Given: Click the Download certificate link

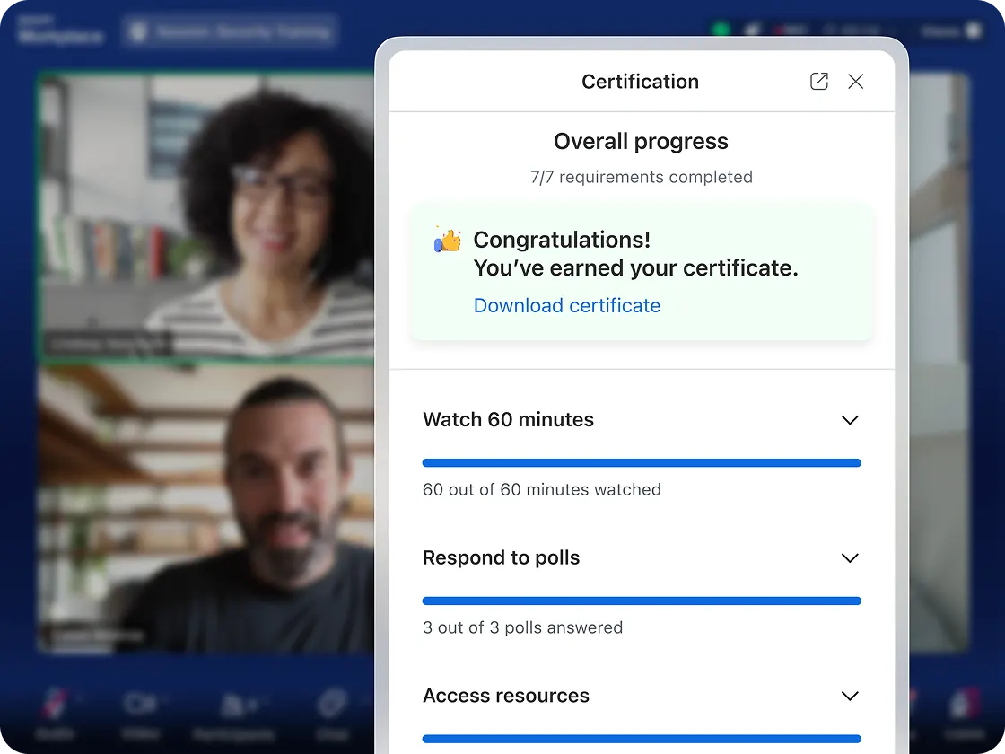Looking at the screenshot, I should click(x=566, y=306).
